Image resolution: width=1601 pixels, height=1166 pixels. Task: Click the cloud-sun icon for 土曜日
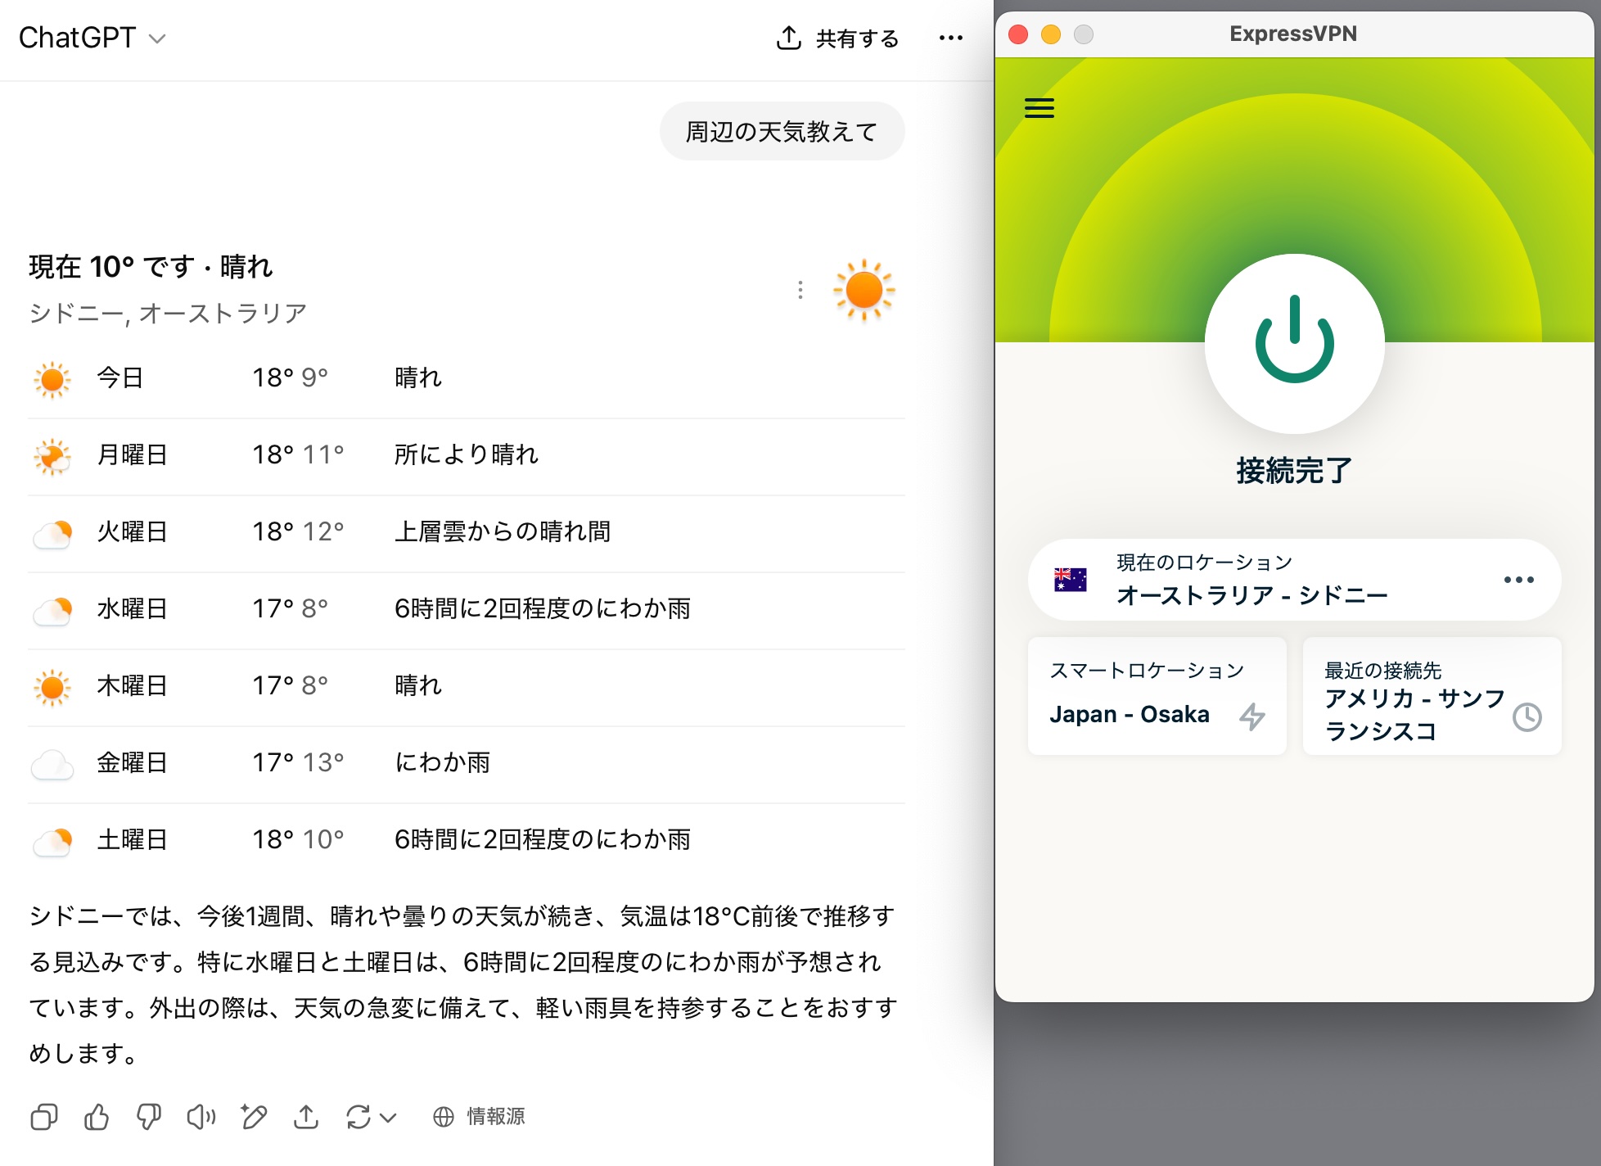coord(52,842)
